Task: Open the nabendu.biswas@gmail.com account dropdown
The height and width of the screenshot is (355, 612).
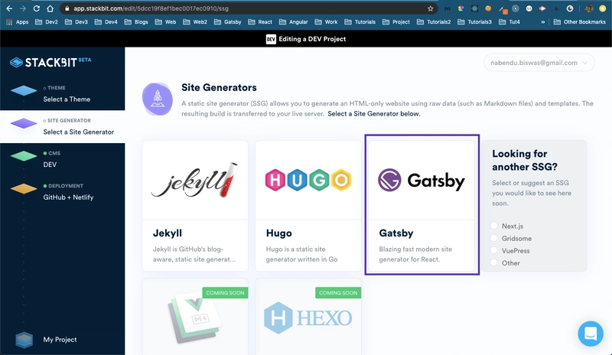Action: [x=539, y=63]
